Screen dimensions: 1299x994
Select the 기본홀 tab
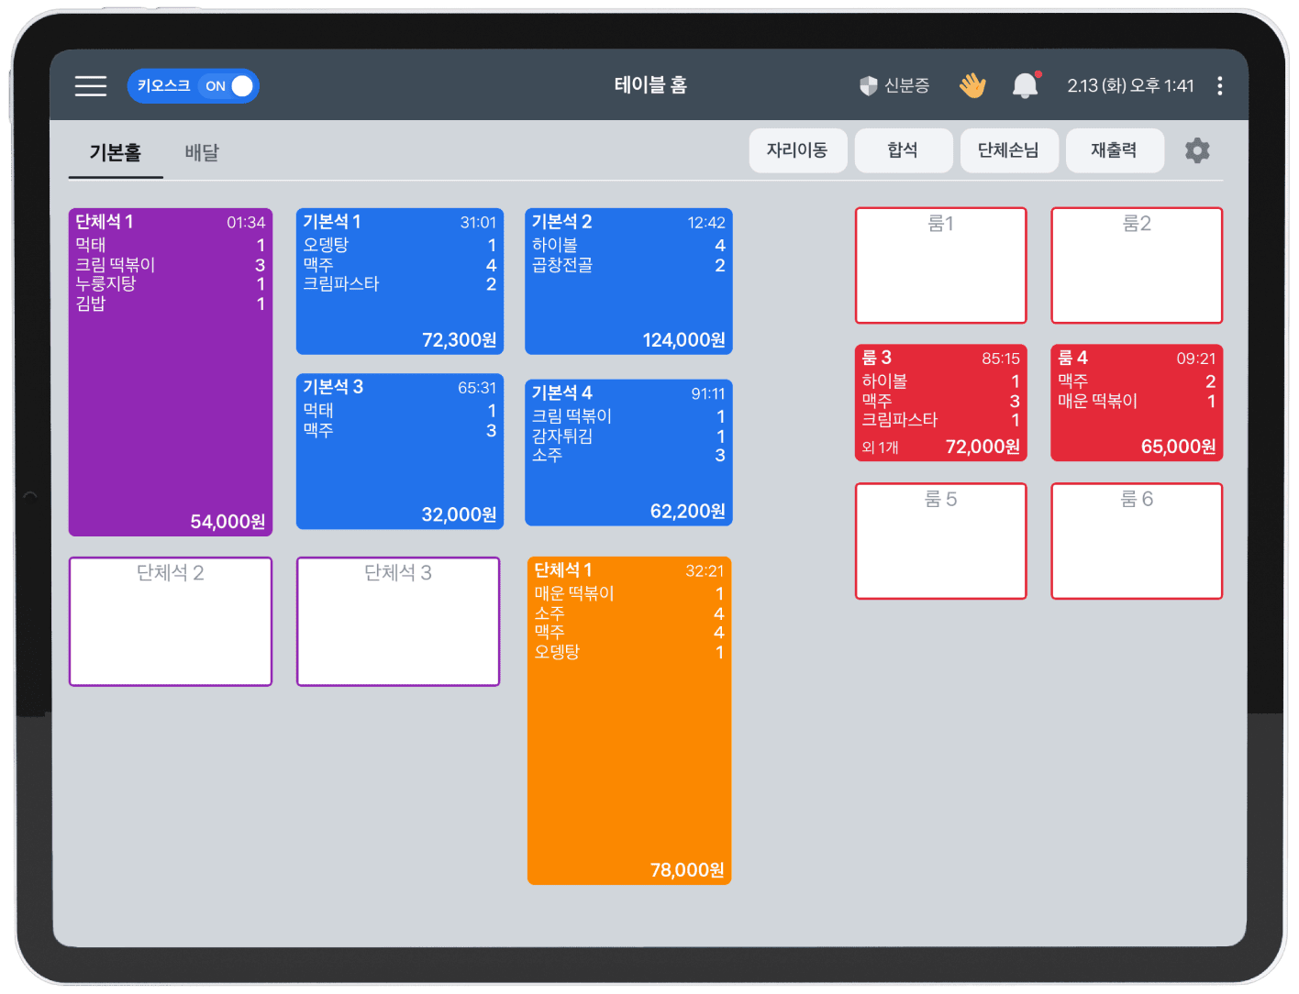pyautogui.click(x=116, y=152)
